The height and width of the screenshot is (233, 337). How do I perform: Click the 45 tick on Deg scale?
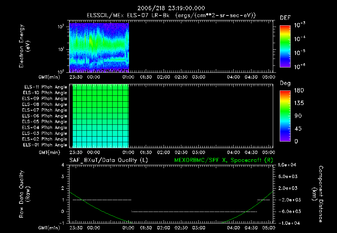click(x=298, y=129)
